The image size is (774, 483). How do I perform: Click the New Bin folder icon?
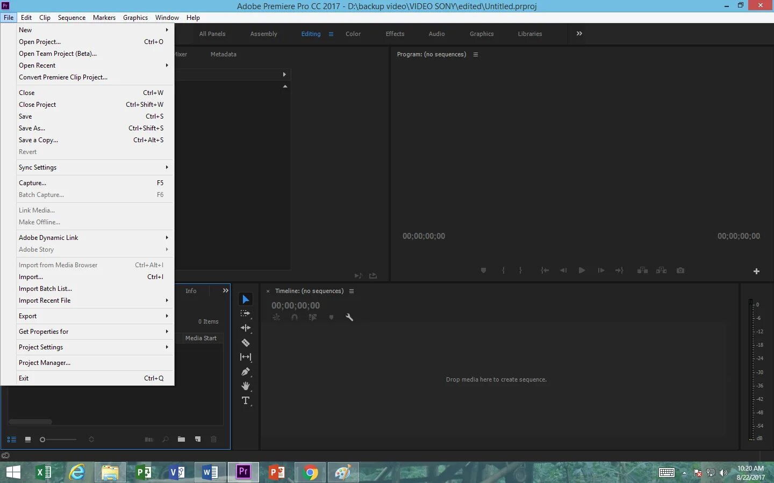(x=181, y=439)
